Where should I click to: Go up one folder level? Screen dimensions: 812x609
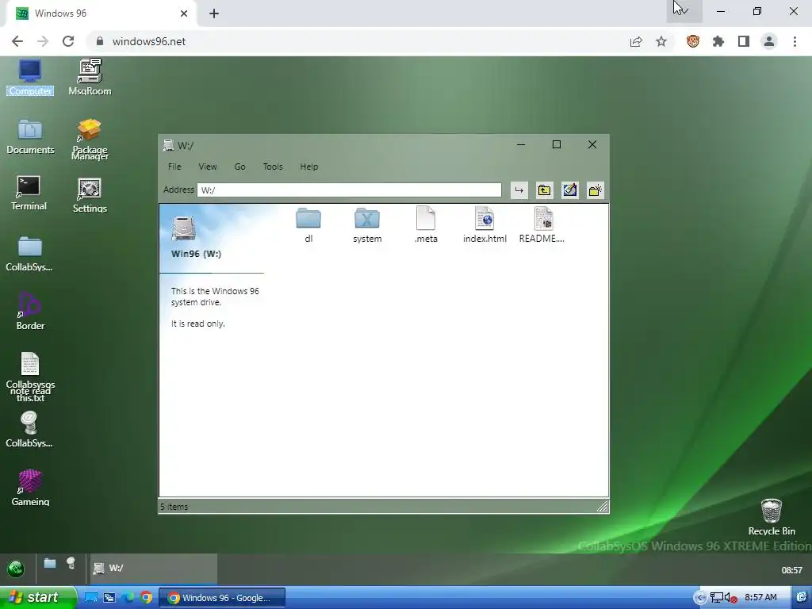point(544,190)
